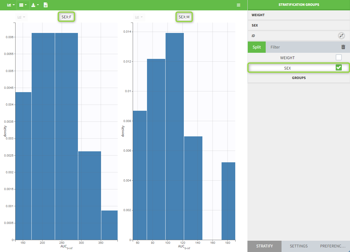The image size is (350, 252).
Task: Click the trash icon to clear stratification
Action: click(343, 47)
